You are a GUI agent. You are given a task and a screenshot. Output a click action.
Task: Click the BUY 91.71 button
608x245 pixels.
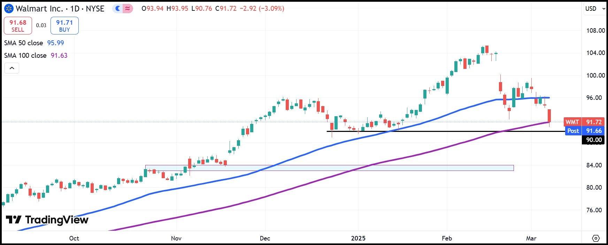pyautogui.click(x=64, y=26)
